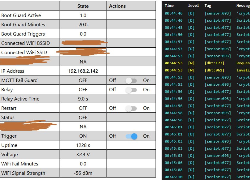The width and height of the screenshot is (250, 180).
Task: Click the Boot Guard Minutes label
Action: click(23, 25)
